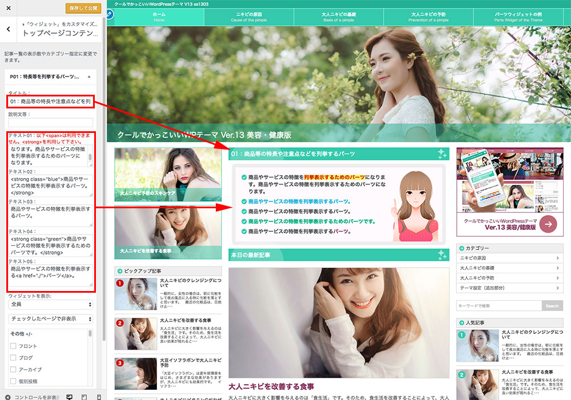
Task: Switch to tablet preview device icon
Action: 84,396
